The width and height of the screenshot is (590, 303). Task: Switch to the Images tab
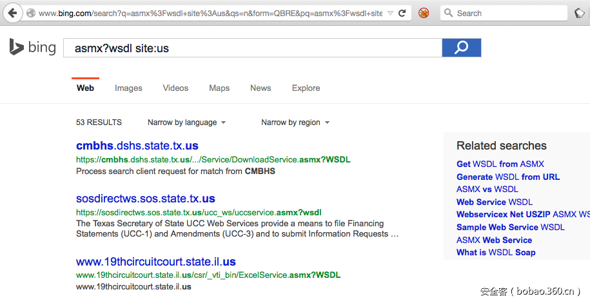coord(129,88)
